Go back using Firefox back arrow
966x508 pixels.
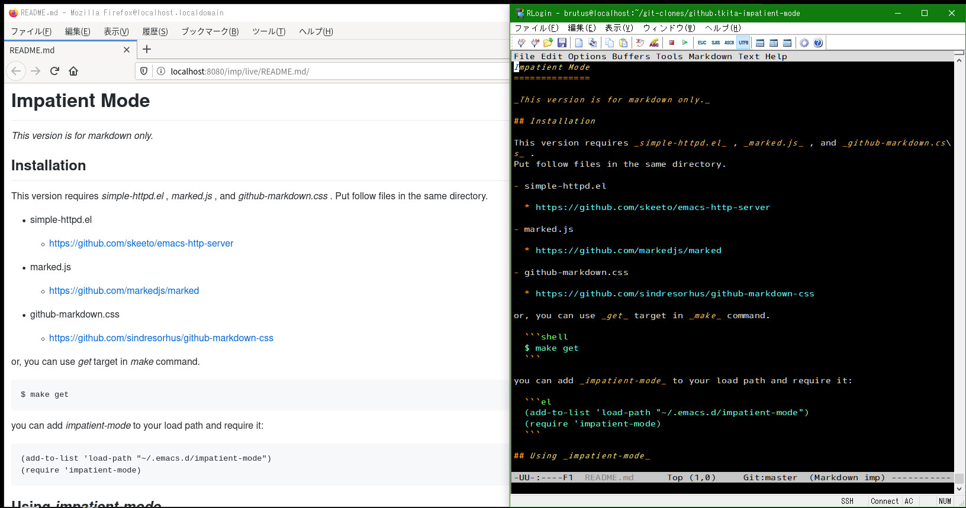tap(17, 71)
